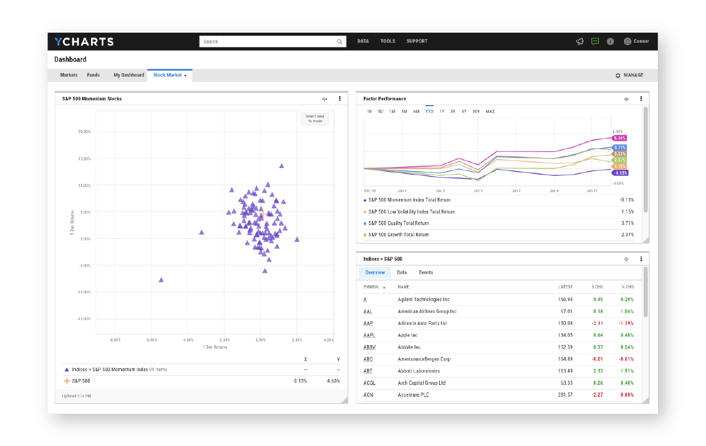Switch to the My Dashboard tab
The image size is (706, 446).
click(129, 75)
